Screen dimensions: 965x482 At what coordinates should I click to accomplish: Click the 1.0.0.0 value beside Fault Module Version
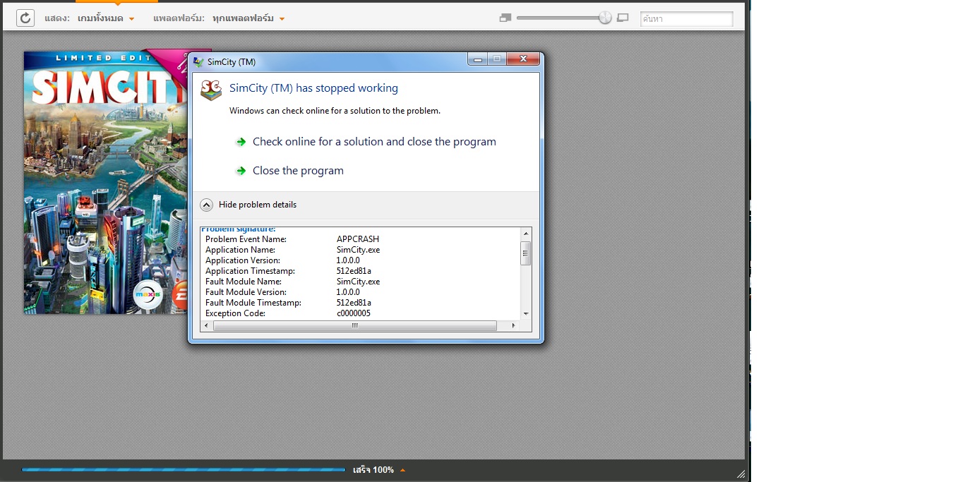click(x=348, y=292)
